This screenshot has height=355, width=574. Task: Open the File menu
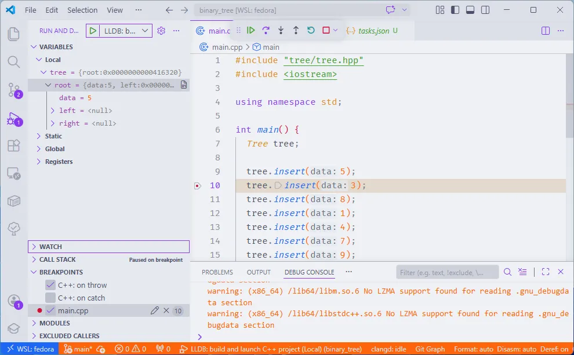coord(30,10)
